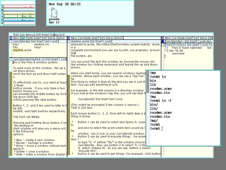Click the 'i' graph row in stats
The image size is (226, 170).
pyautogui.click(x=19, y=13)
